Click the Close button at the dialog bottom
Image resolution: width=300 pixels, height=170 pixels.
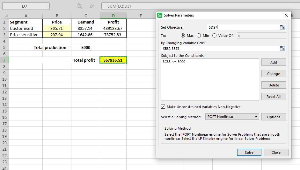[276, 153]
